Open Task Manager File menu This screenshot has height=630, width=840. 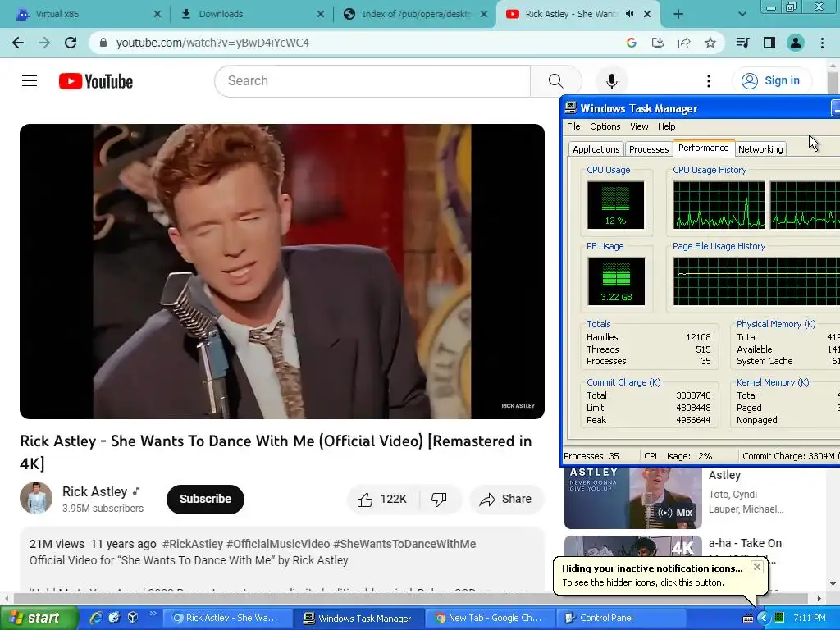[573, 126]
